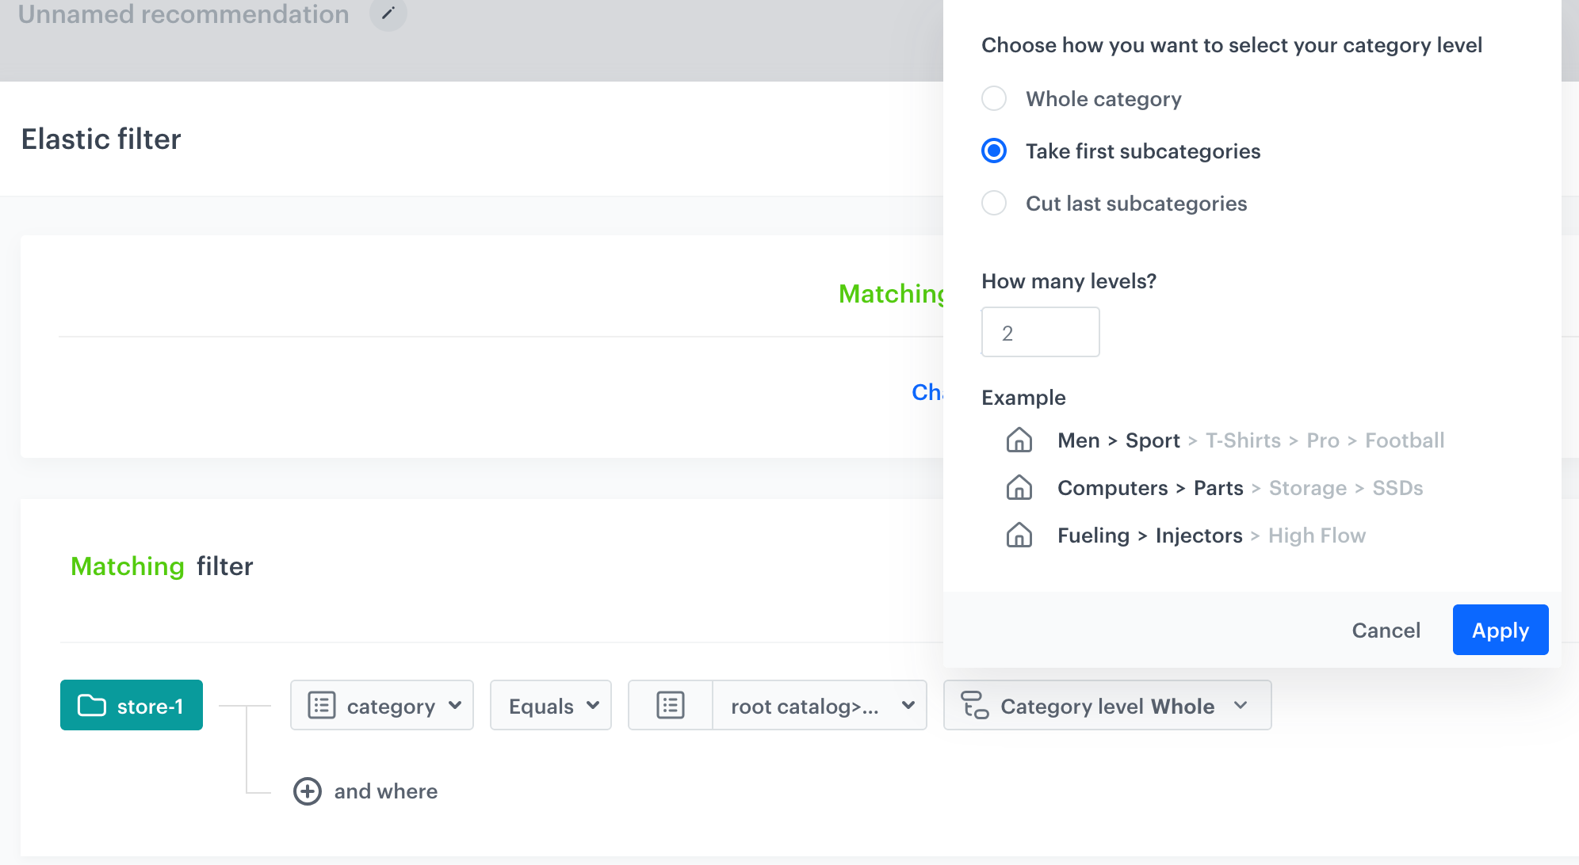
Task: Click the home icon beside Computers > Parts example
Action: [1019, 488]
